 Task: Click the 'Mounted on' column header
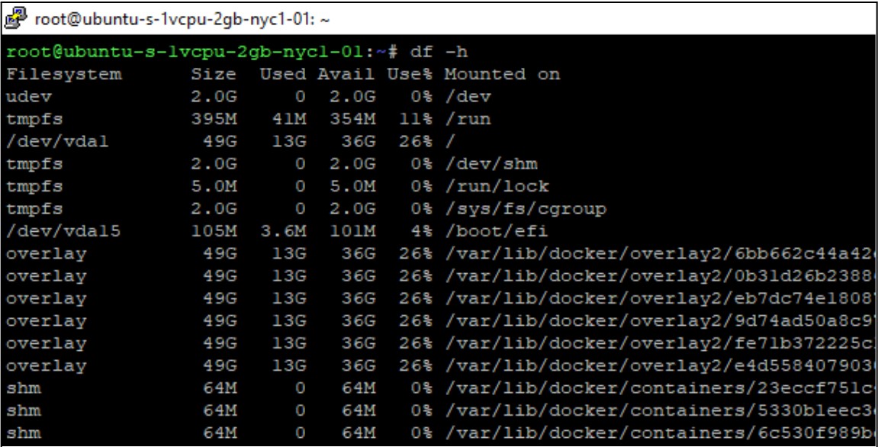pyautogui.click(x=502, y=74)
